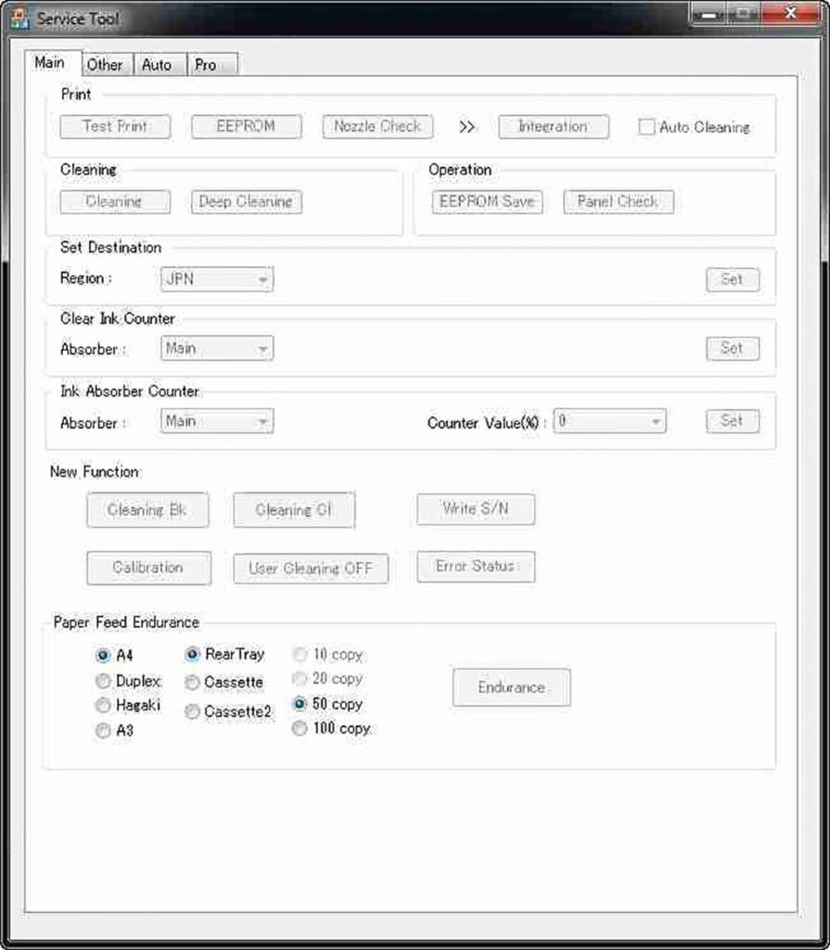Image resolution: width=830 pixels, height=950 pixels.
Task: Pick the A3 paper size option
Action: tap(104, 731)
